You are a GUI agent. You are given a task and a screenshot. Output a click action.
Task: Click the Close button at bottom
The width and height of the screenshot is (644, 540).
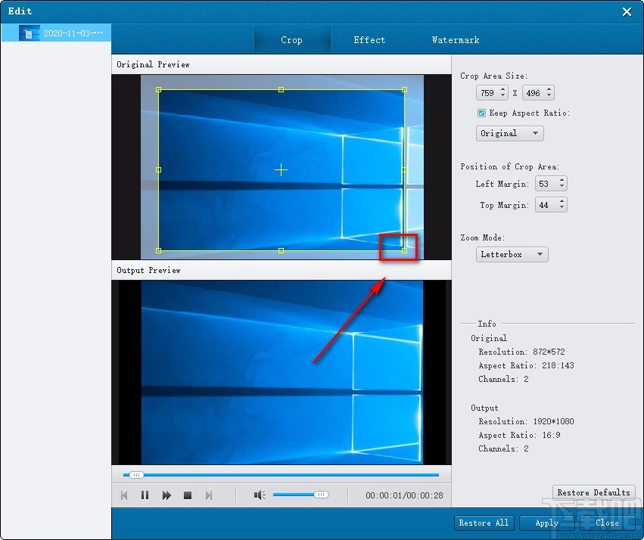[x=607, y=523]
